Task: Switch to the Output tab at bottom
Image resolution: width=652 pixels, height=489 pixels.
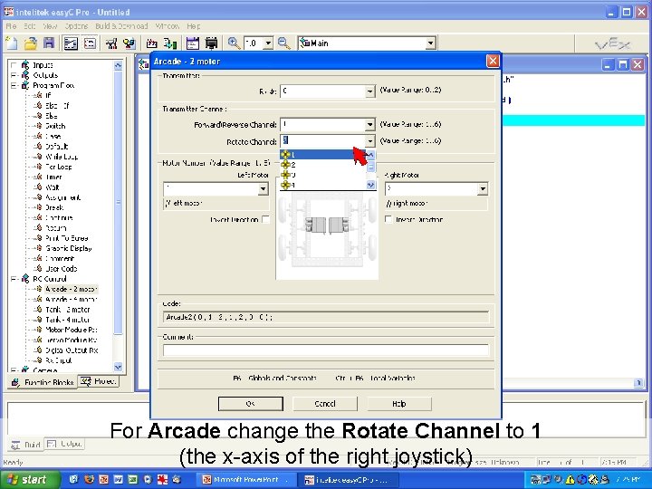Action: (x=64, y=444)
